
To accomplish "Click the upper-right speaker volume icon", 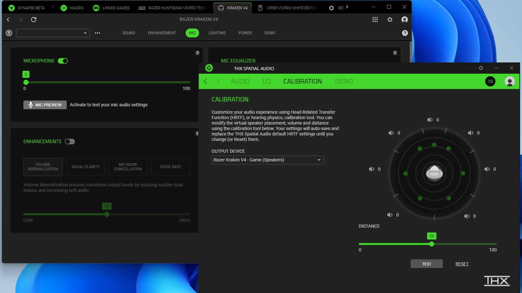I will pos(471,133).
